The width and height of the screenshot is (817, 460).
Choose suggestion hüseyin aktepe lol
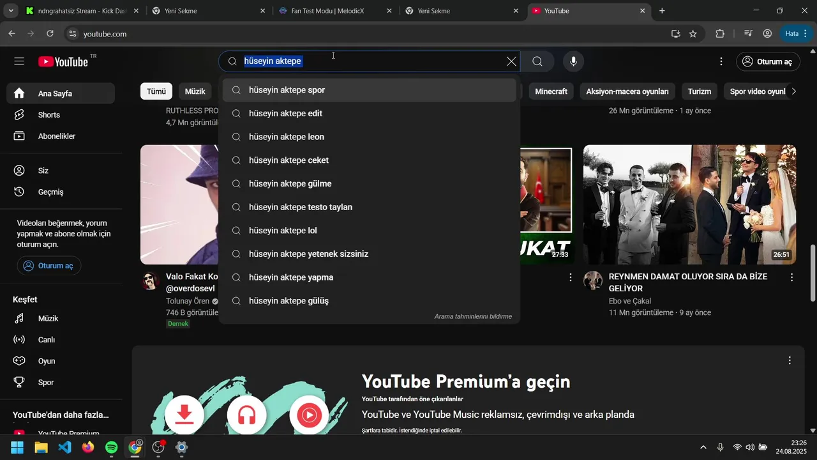click(369, 231)
